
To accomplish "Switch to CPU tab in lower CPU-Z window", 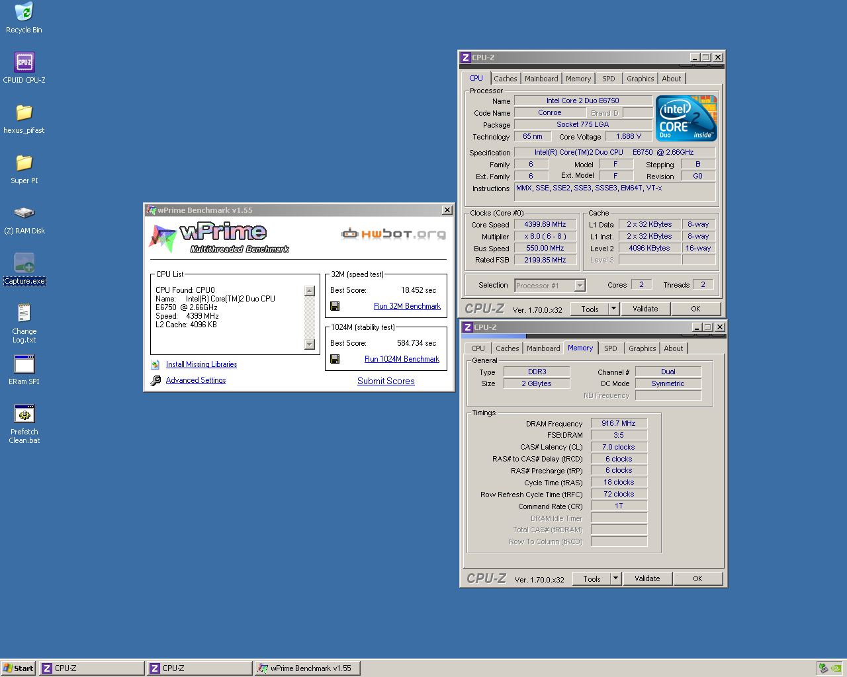I will tap(478, 348).
